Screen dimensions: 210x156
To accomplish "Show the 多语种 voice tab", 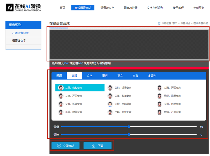I will [x=152, y=76].
